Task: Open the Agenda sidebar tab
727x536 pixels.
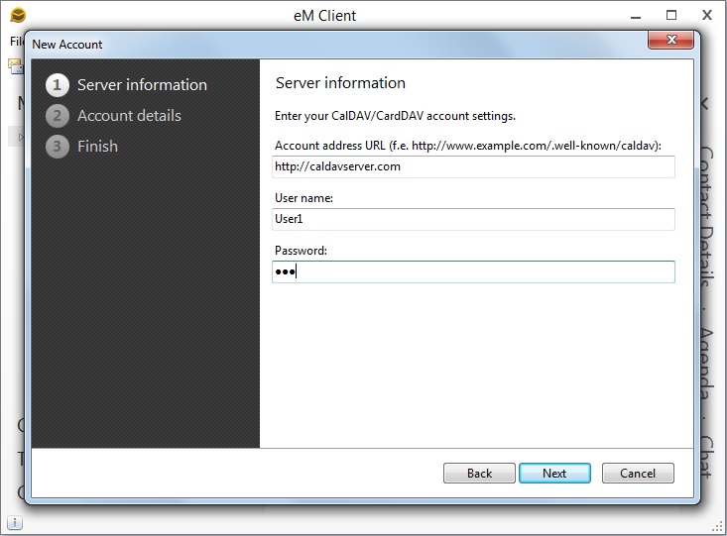Action: [x=706, y=364]
